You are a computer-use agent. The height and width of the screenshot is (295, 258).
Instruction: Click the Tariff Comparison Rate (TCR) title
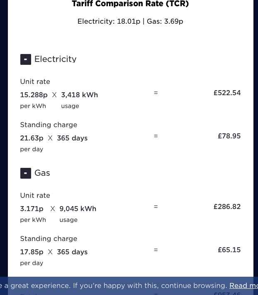[x=130, y=4]
